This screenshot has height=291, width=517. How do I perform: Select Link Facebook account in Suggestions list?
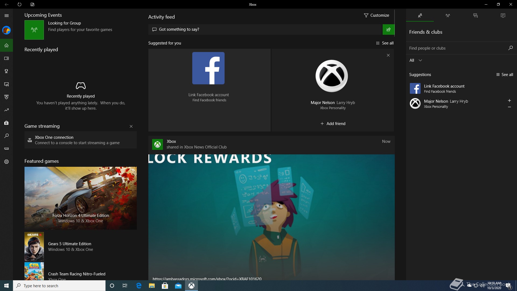point(461,88)
